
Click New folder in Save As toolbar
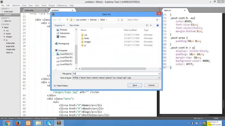(74, 25)
